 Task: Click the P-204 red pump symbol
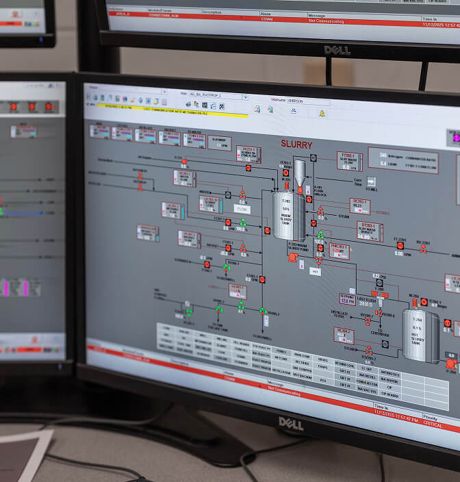[x=451, y=364]
